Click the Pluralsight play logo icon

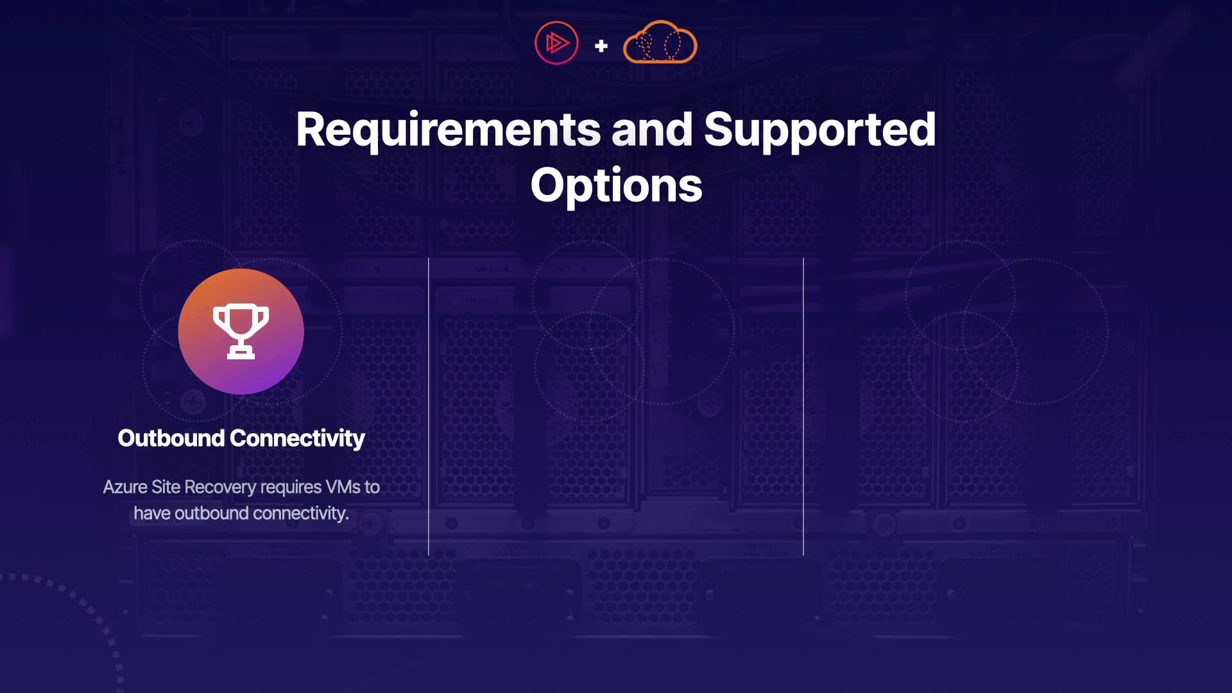pyautogui.click(x=556, y=43)
